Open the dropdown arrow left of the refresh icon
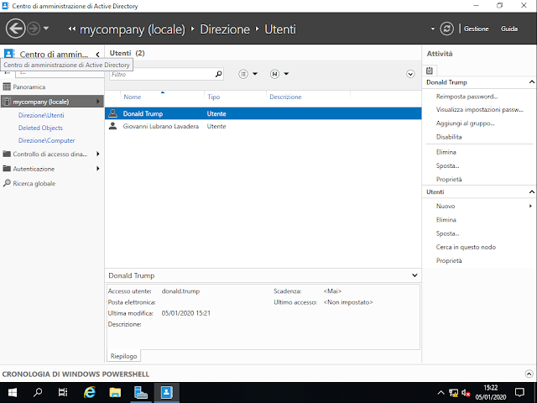 coord(433,29)
